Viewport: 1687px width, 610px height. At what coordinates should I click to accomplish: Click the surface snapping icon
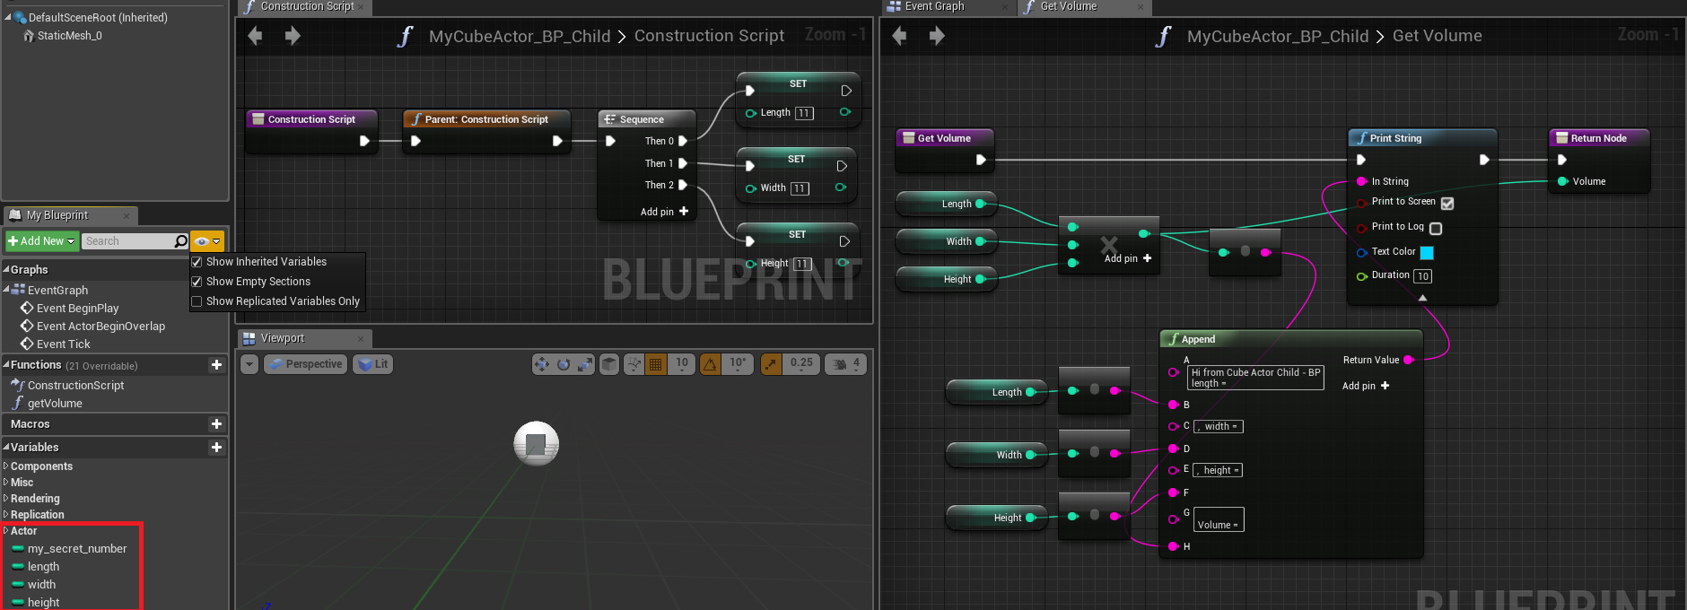tap(634, 364)
